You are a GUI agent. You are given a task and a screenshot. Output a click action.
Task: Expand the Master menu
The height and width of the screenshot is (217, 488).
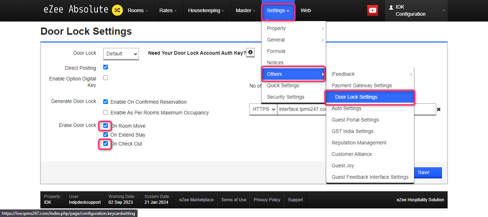click(x=245, y=10)
